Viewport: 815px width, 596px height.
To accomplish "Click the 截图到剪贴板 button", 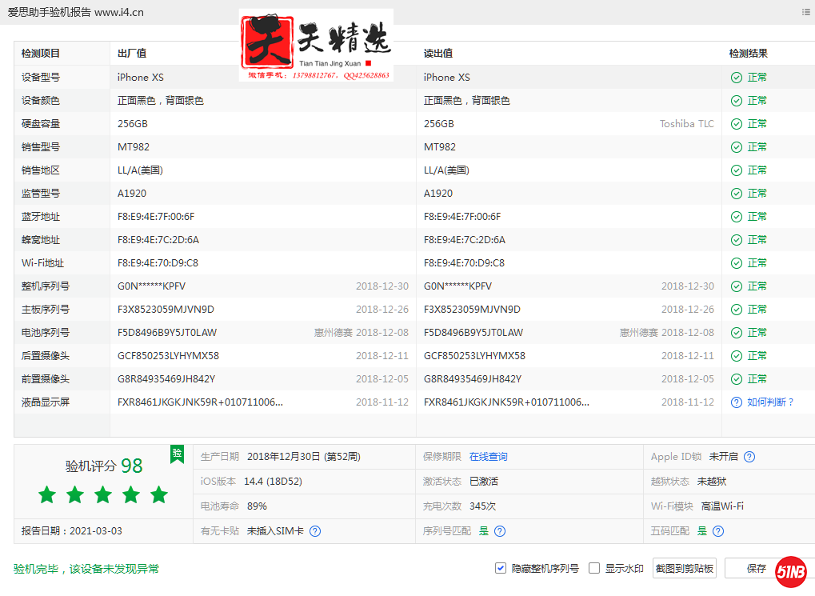I will (x=684, y=568).
